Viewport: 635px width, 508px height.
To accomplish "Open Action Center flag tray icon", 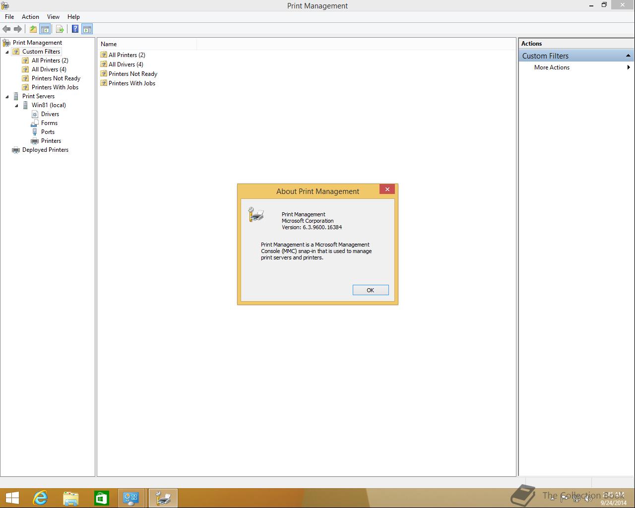I will coord(564,499).
